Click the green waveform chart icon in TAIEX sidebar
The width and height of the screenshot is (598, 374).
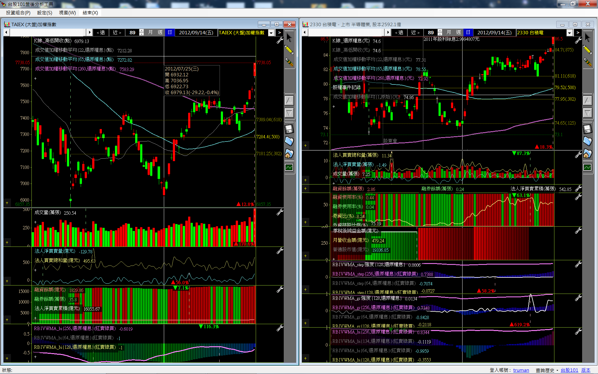[x=289, y=167]
